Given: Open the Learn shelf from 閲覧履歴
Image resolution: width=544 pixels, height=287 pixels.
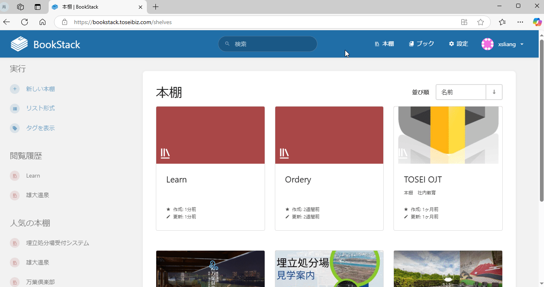Looking at the screenshot, I should (x=32, y=176).
